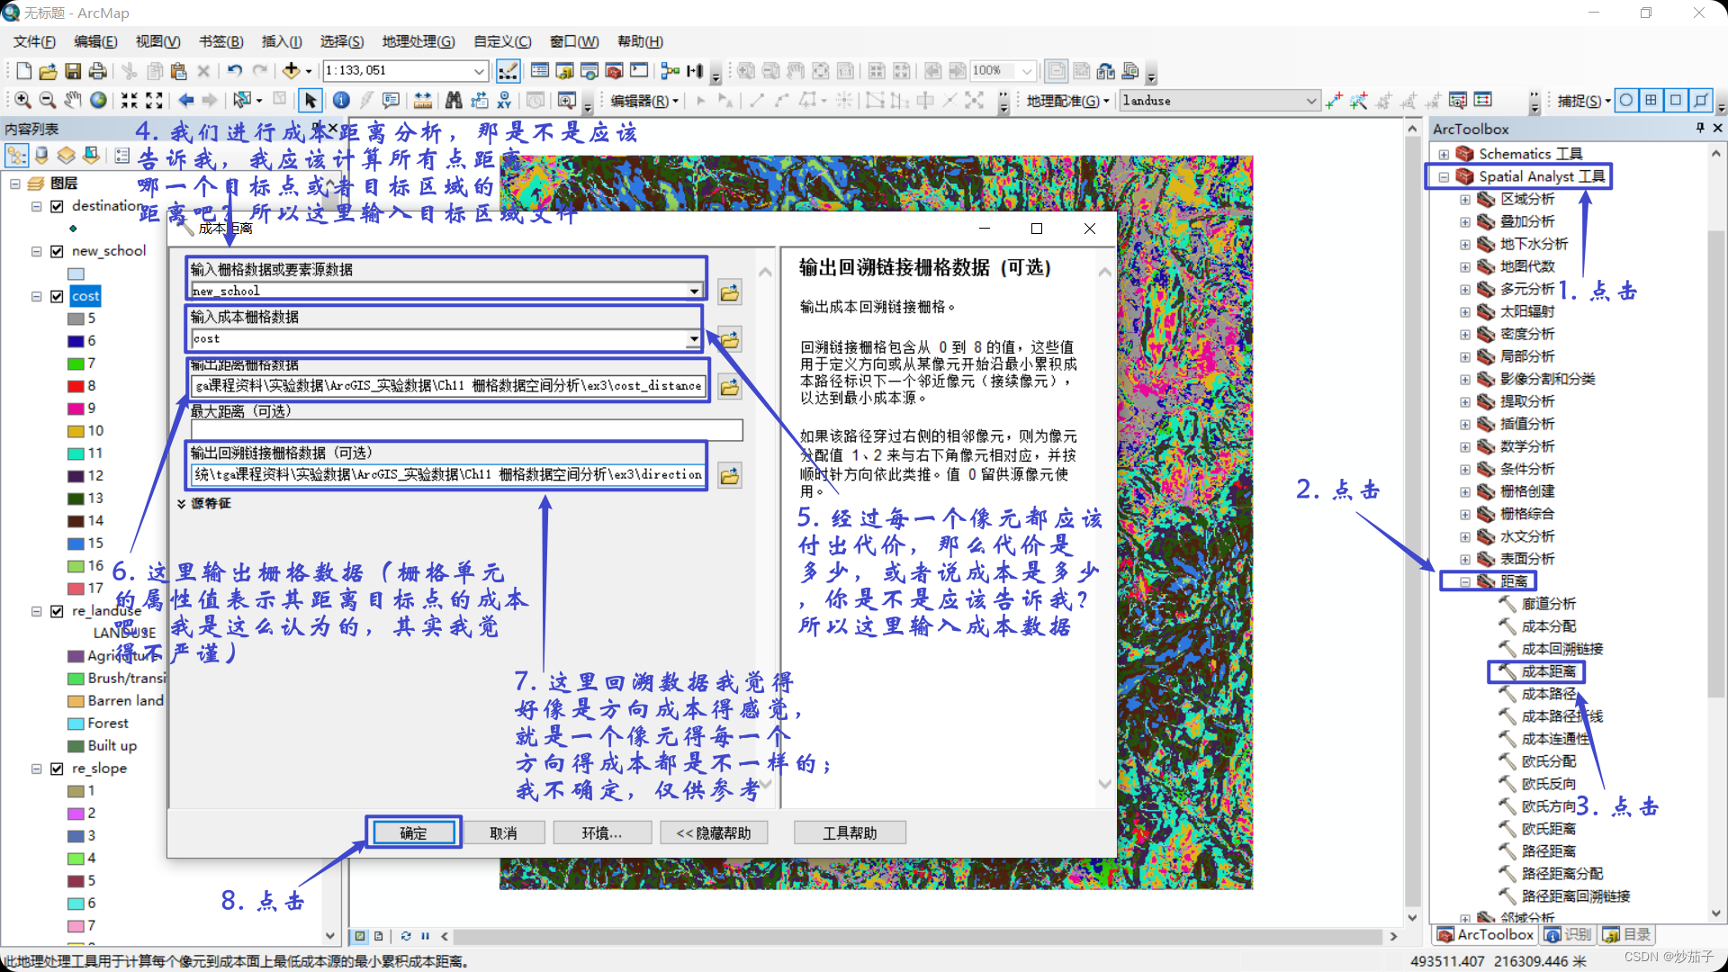Image resolution: width=1728 pixels, height=972 pixels.
Task: Click the Identify tool icon
Action: (341, 100)
